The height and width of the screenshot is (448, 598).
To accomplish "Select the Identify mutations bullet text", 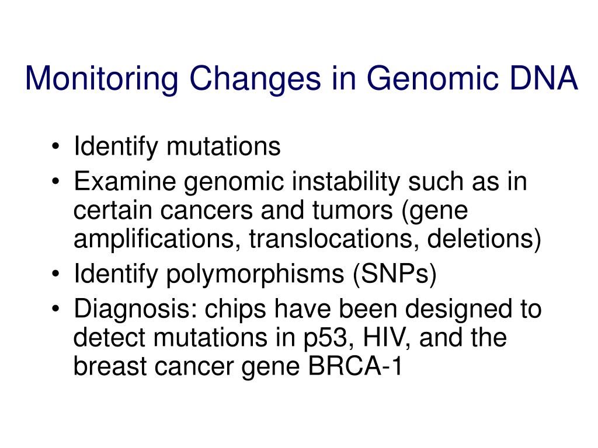I will click(x=178, y=146).
